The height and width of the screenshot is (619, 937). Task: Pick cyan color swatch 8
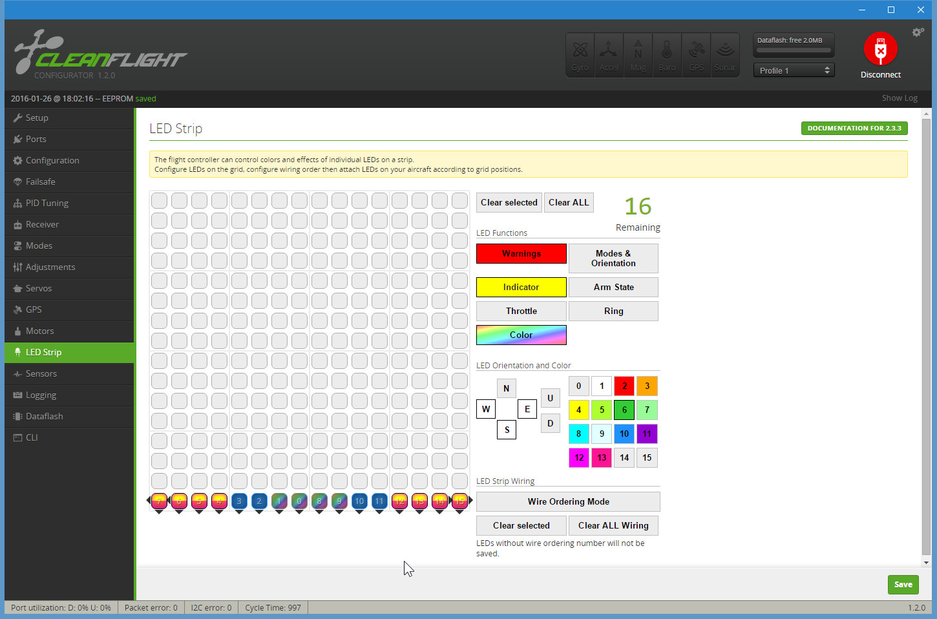(x=579, y=434)
